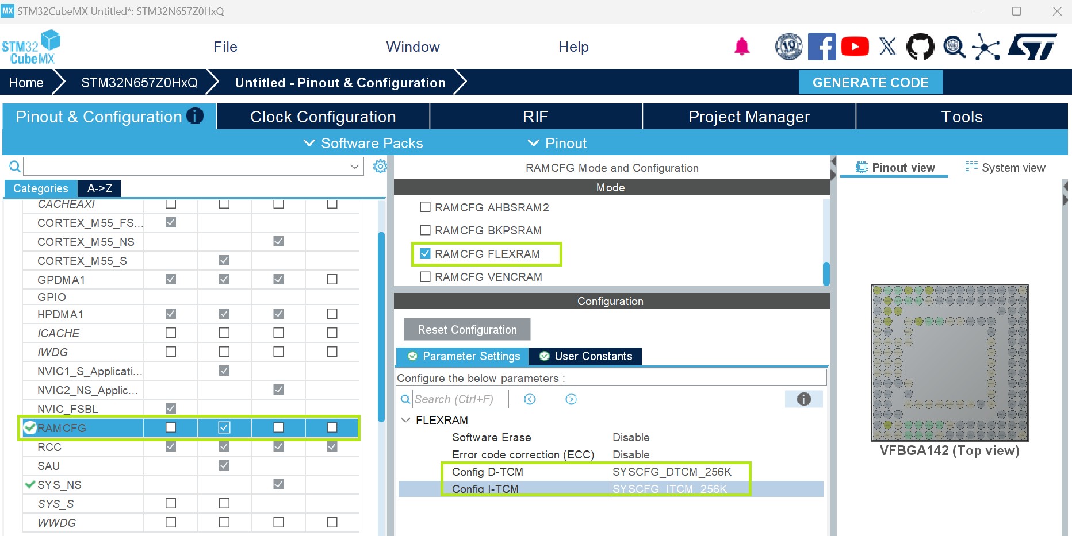Click the Mode panel vertical scrollbar
The image size is (1072, 536).
coord(826,273)
